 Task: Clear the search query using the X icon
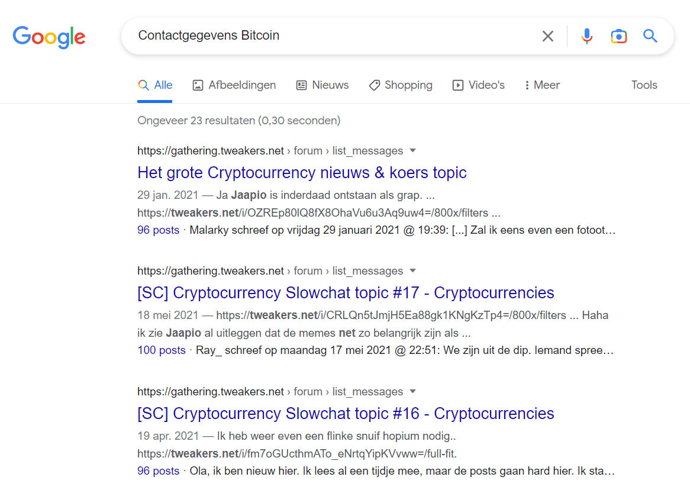coord(547,36)
